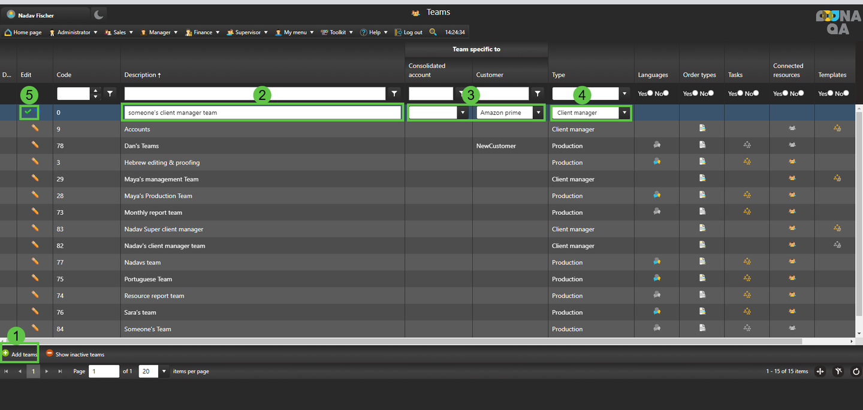This screenshot has height=410, width=863.
Task: Open the order types icon for the Accounts row
Action: pos(702,128)
